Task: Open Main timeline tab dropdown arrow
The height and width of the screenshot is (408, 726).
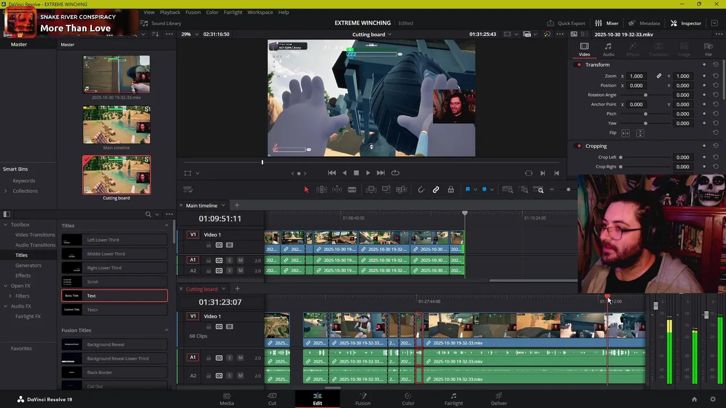Action: pos(223,205)
